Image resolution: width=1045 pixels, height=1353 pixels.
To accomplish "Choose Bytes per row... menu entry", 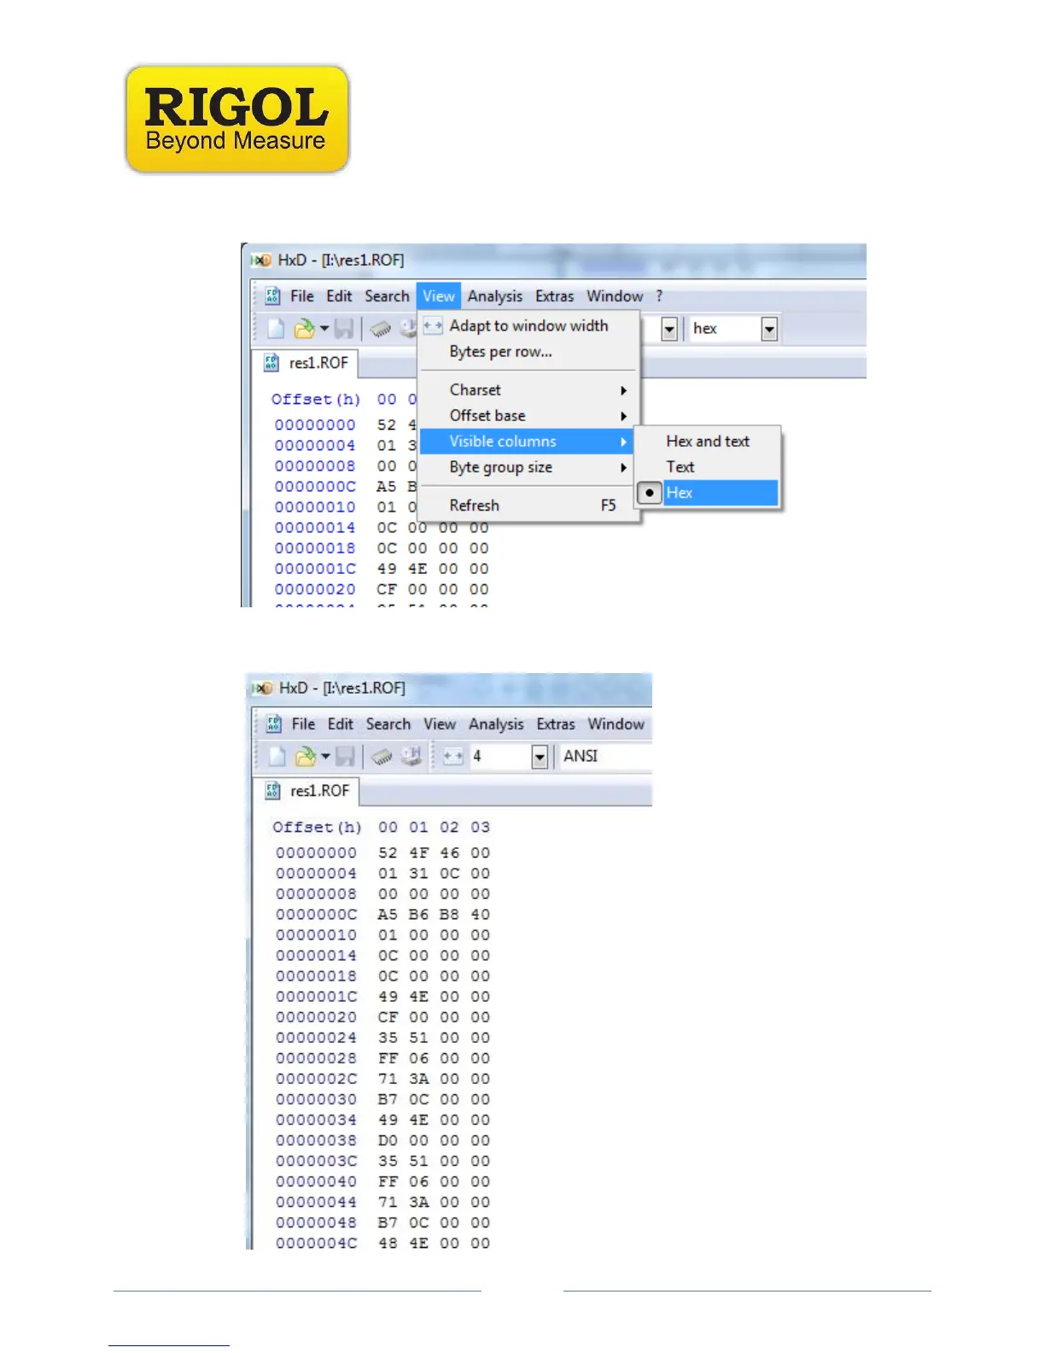I will (528, 351).
